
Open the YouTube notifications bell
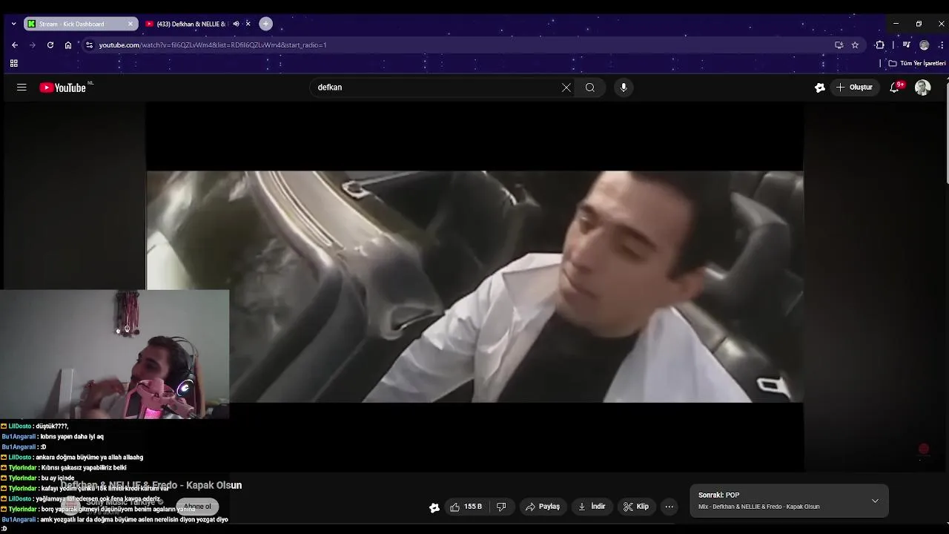(895, 88)
